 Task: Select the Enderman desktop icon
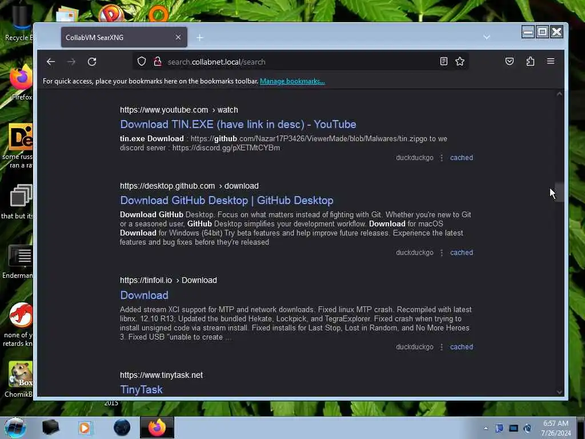coord(19,262)
